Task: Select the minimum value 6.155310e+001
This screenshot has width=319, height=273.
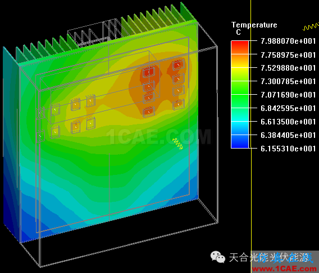Action: (288, 149)
